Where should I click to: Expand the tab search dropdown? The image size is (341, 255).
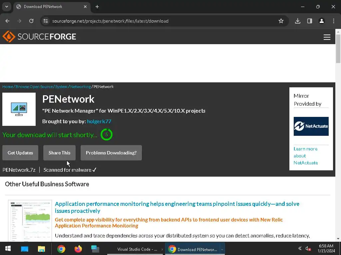point(7,7)
